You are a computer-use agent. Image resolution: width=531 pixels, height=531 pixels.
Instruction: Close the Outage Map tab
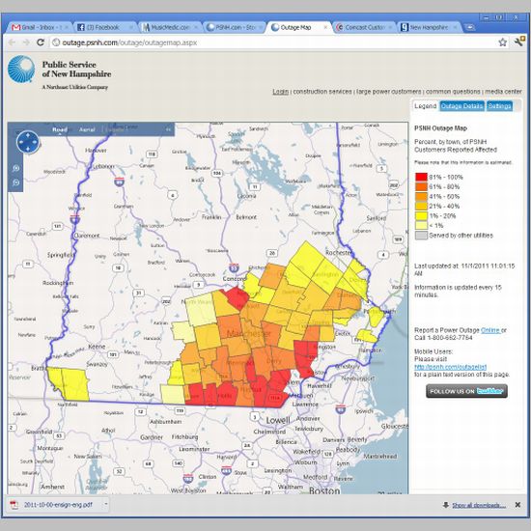coord(325,27)
